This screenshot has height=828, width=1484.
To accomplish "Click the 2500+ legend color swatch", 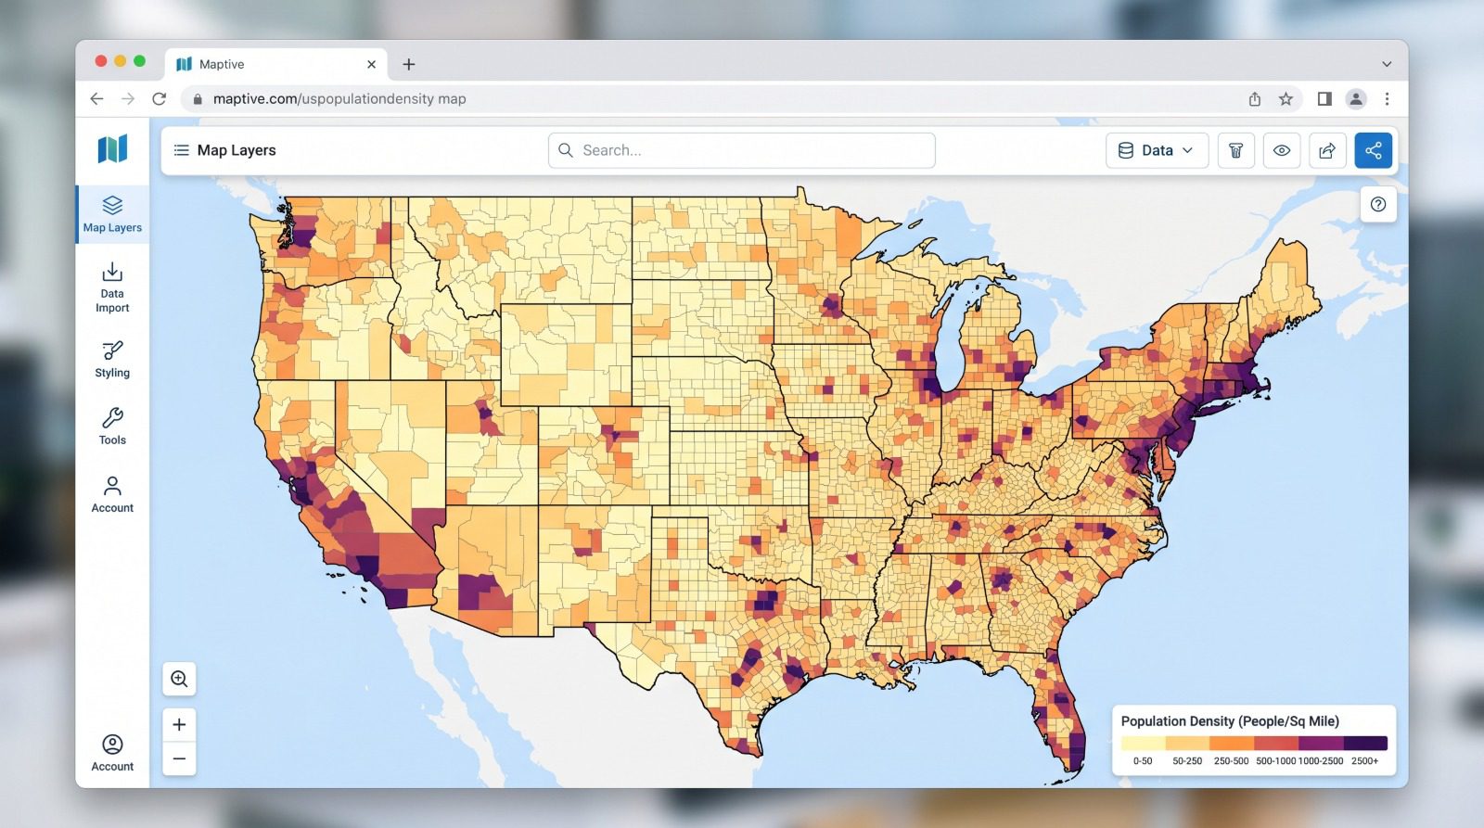I will pos(1365,743).
